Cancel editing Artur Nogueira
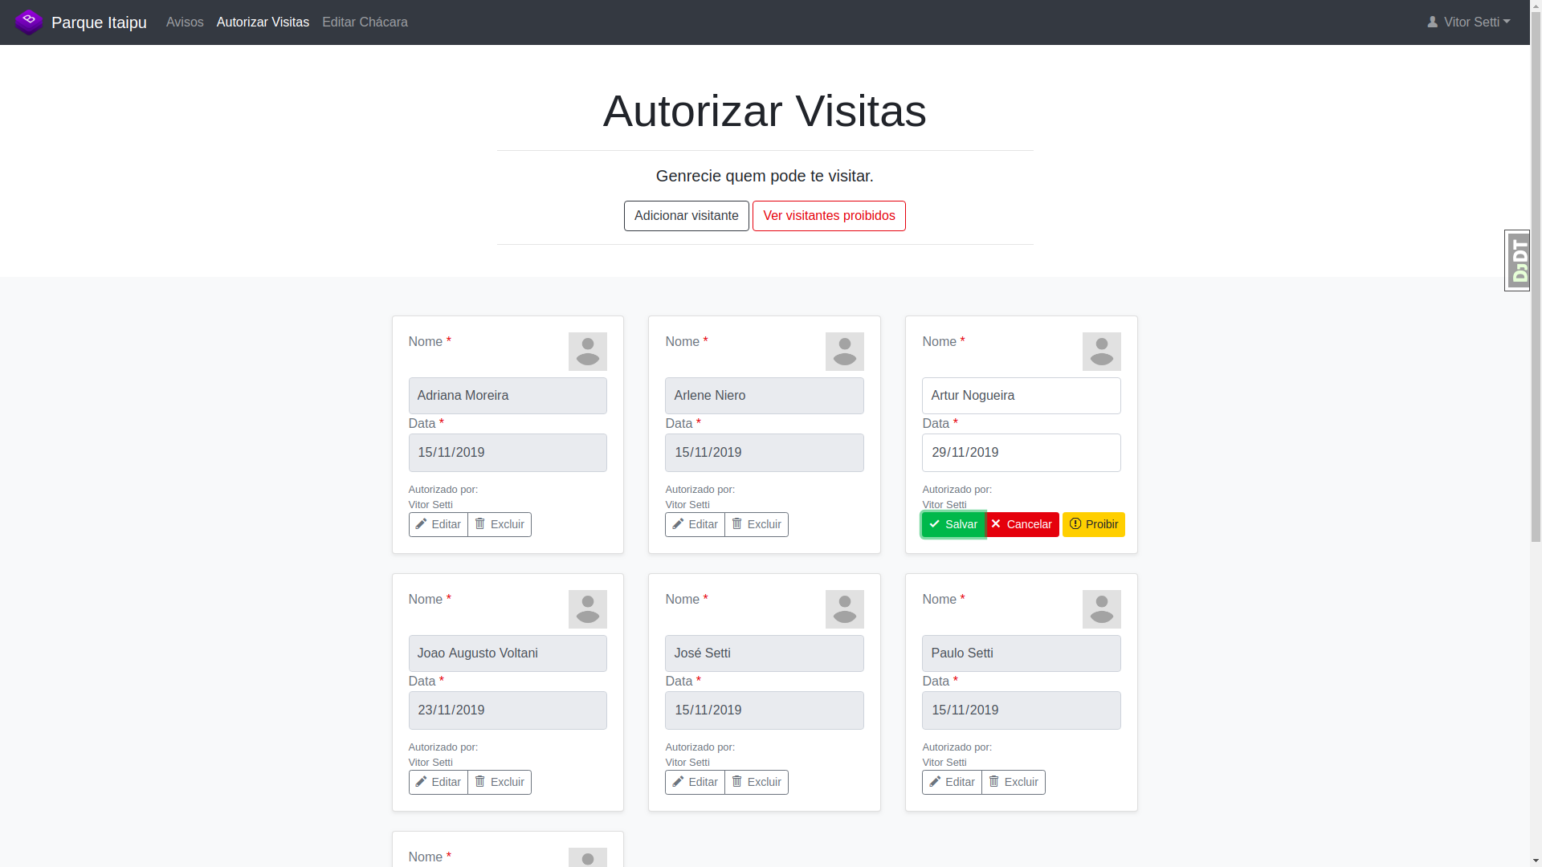This screenshot has height=867, width=1542. click(1022, 524)
